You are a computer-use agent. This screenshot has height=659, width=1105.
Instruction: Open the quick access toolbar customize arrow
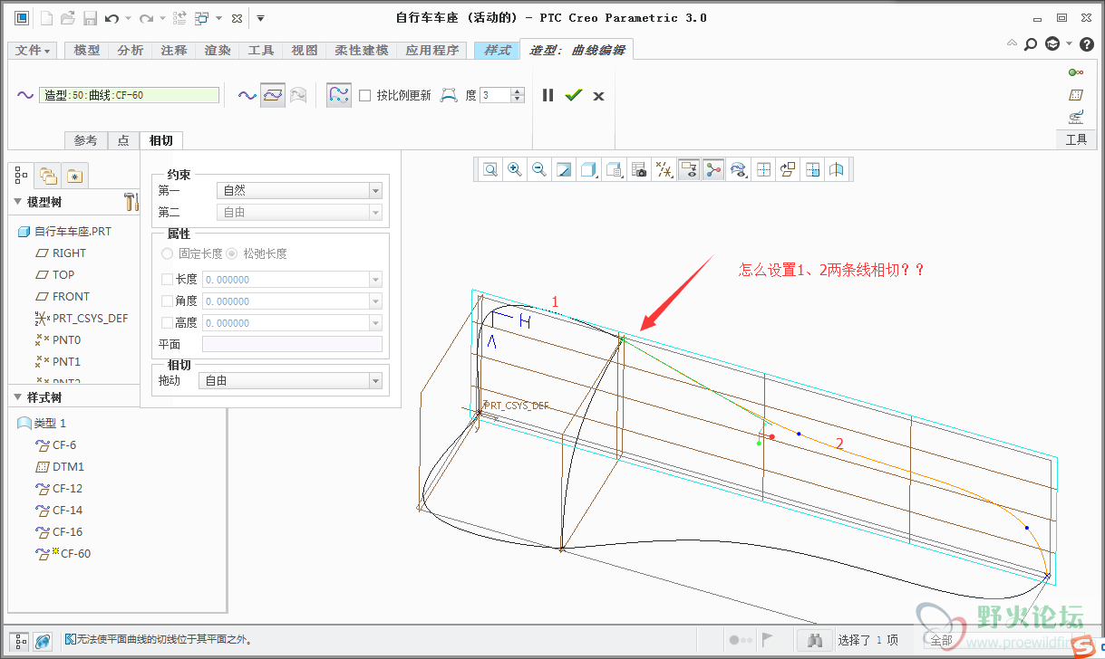tap(260, 18)
